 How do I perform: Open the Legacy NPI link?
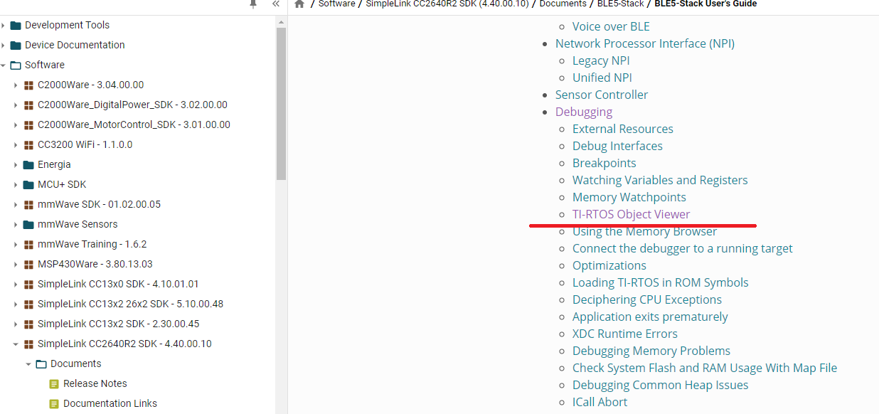[x=601, y=60]
